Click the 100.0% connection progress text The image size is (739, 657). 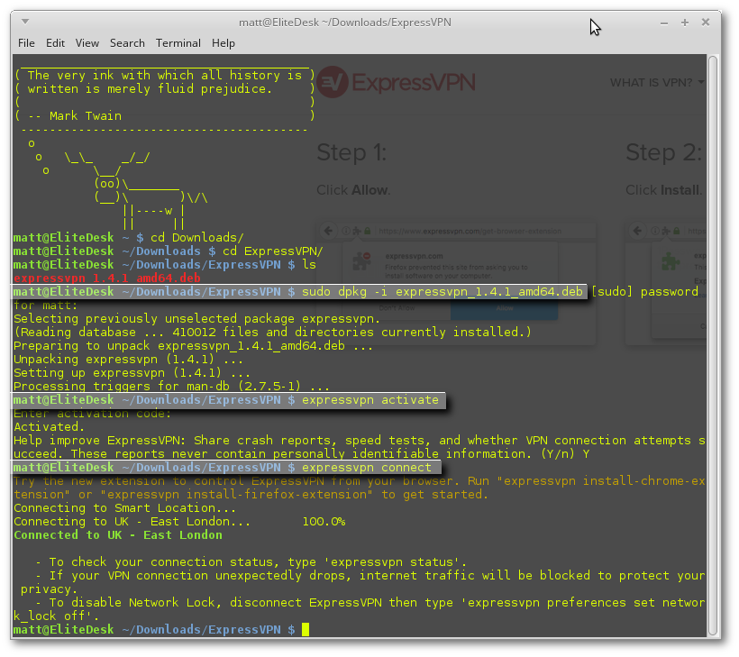click(324, 522)
